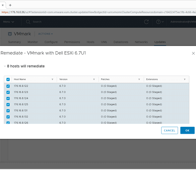Uncheck host 176.16.8.131
The height and width of the screenshot is (170, 196).
(x=8, y=111)
